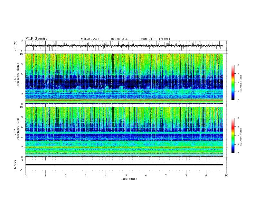Click the "-7" tick on ch.2 colorbar
Viewport: 255px width, 197px height.
click(238, 153)
